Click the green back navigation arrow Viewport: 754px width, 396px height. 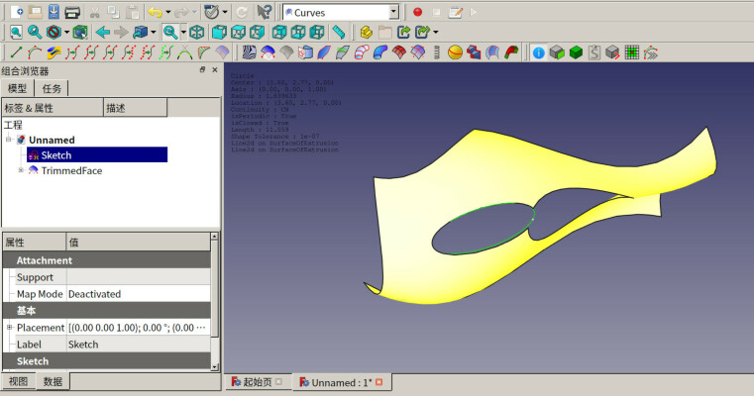(x=102, y=32)
